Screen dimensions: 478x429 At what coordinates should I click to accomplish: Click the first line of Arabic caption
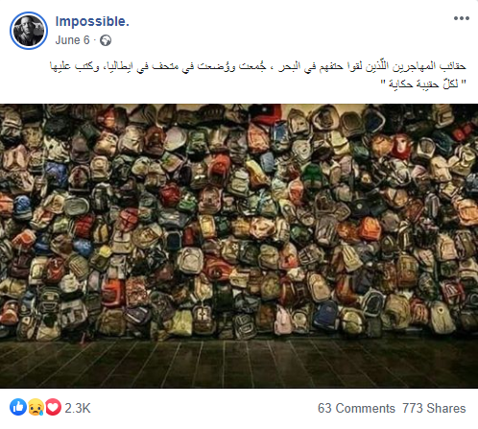pyautogui.click(x=258, y=66)
